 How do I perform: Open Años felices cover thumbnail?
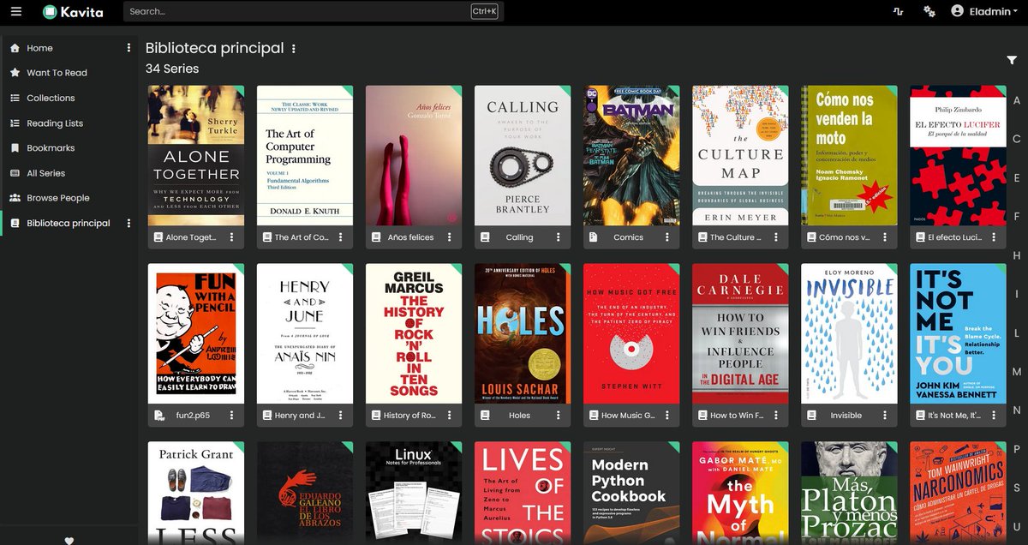414,155
